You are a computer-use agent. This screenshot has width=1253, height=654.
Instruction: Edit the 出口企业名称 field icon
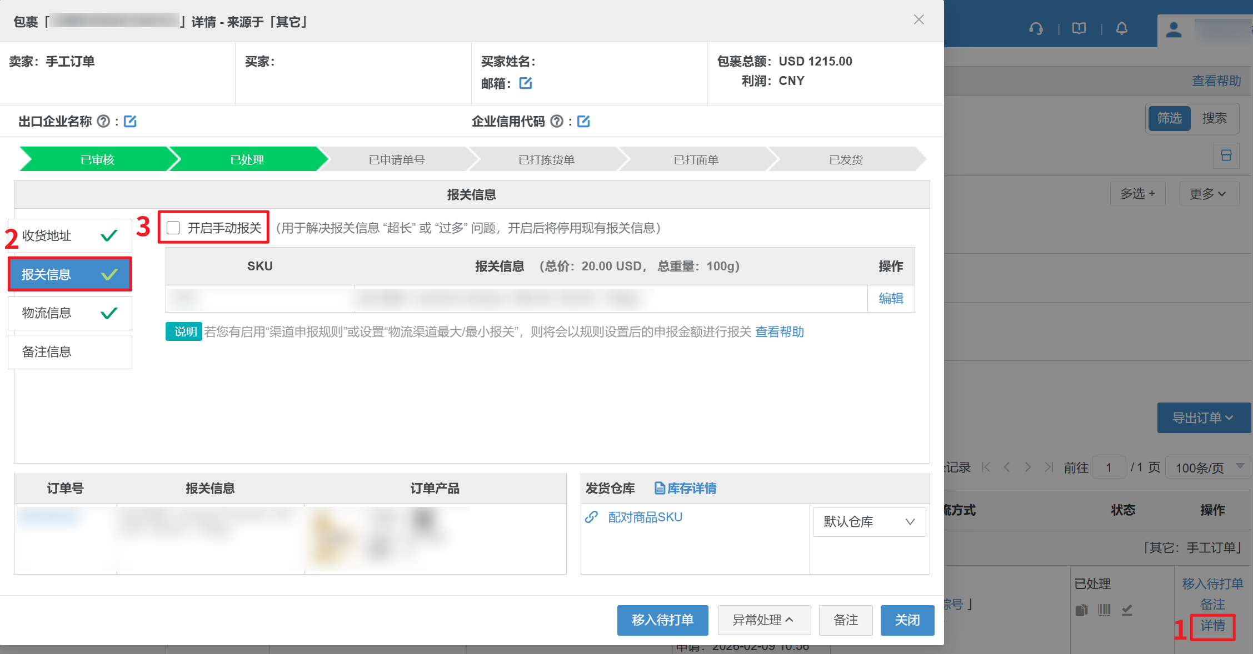[x=130, y=121]
